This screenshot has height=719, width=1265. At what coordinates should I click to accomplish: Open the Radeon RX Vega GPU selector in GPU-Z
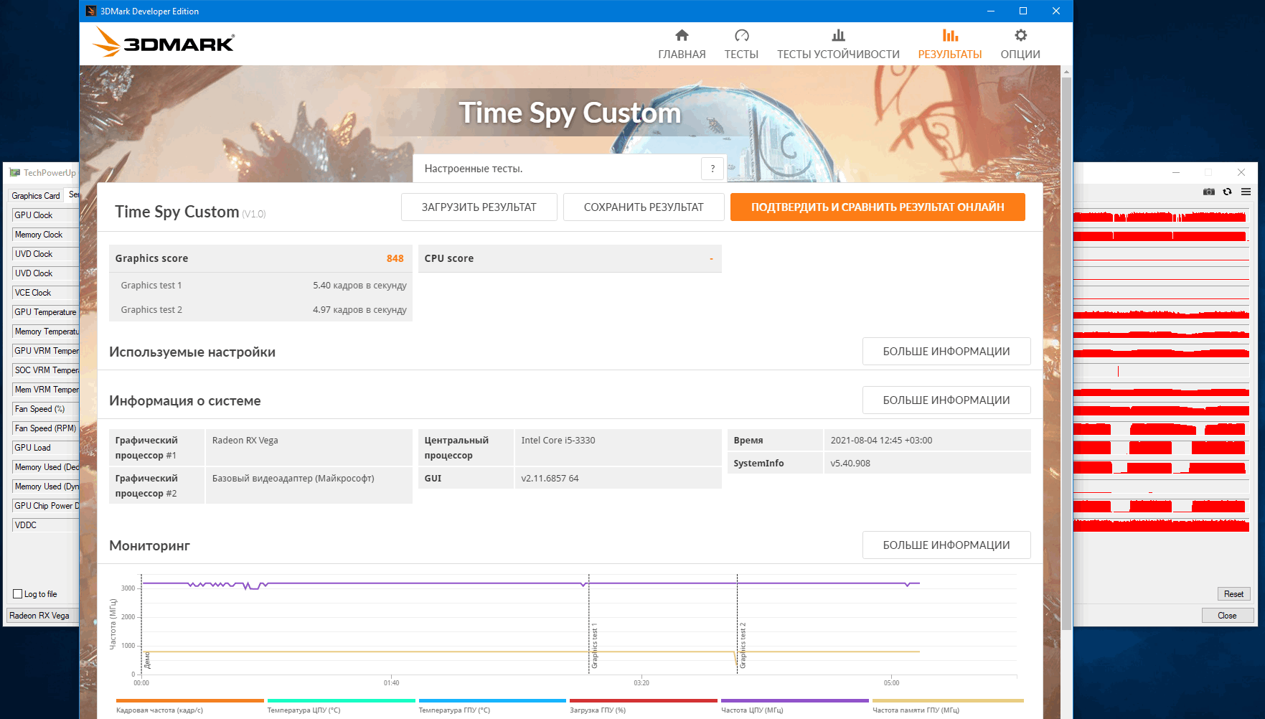[x=43, y=615]
